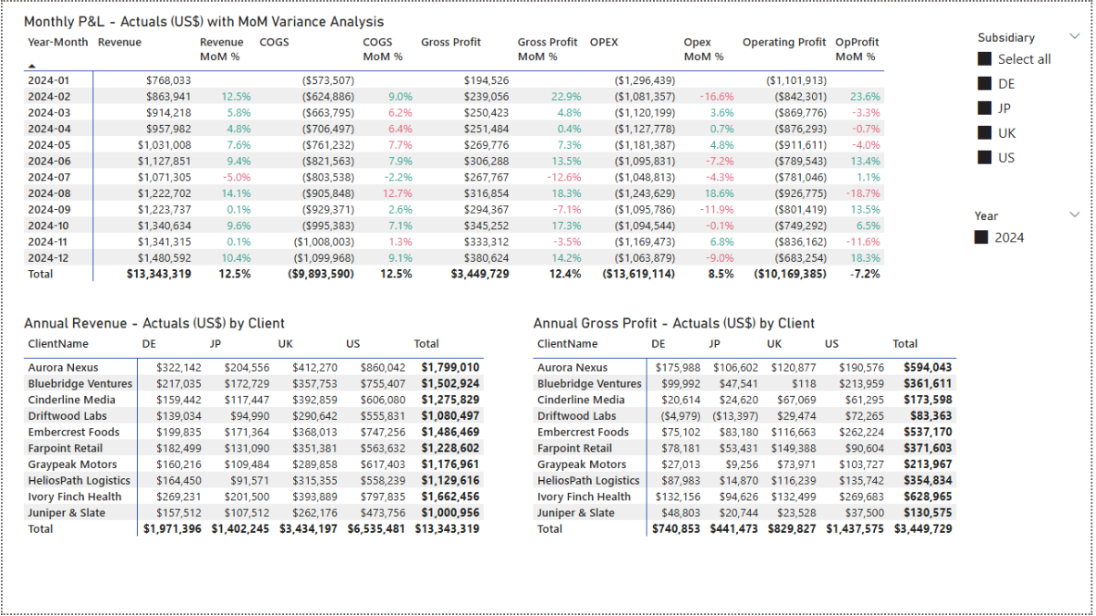This screenshot has width=1096, height=616.
Task: Select Driftwood Labs in Annual Gross Profit table
Action: 576,416
